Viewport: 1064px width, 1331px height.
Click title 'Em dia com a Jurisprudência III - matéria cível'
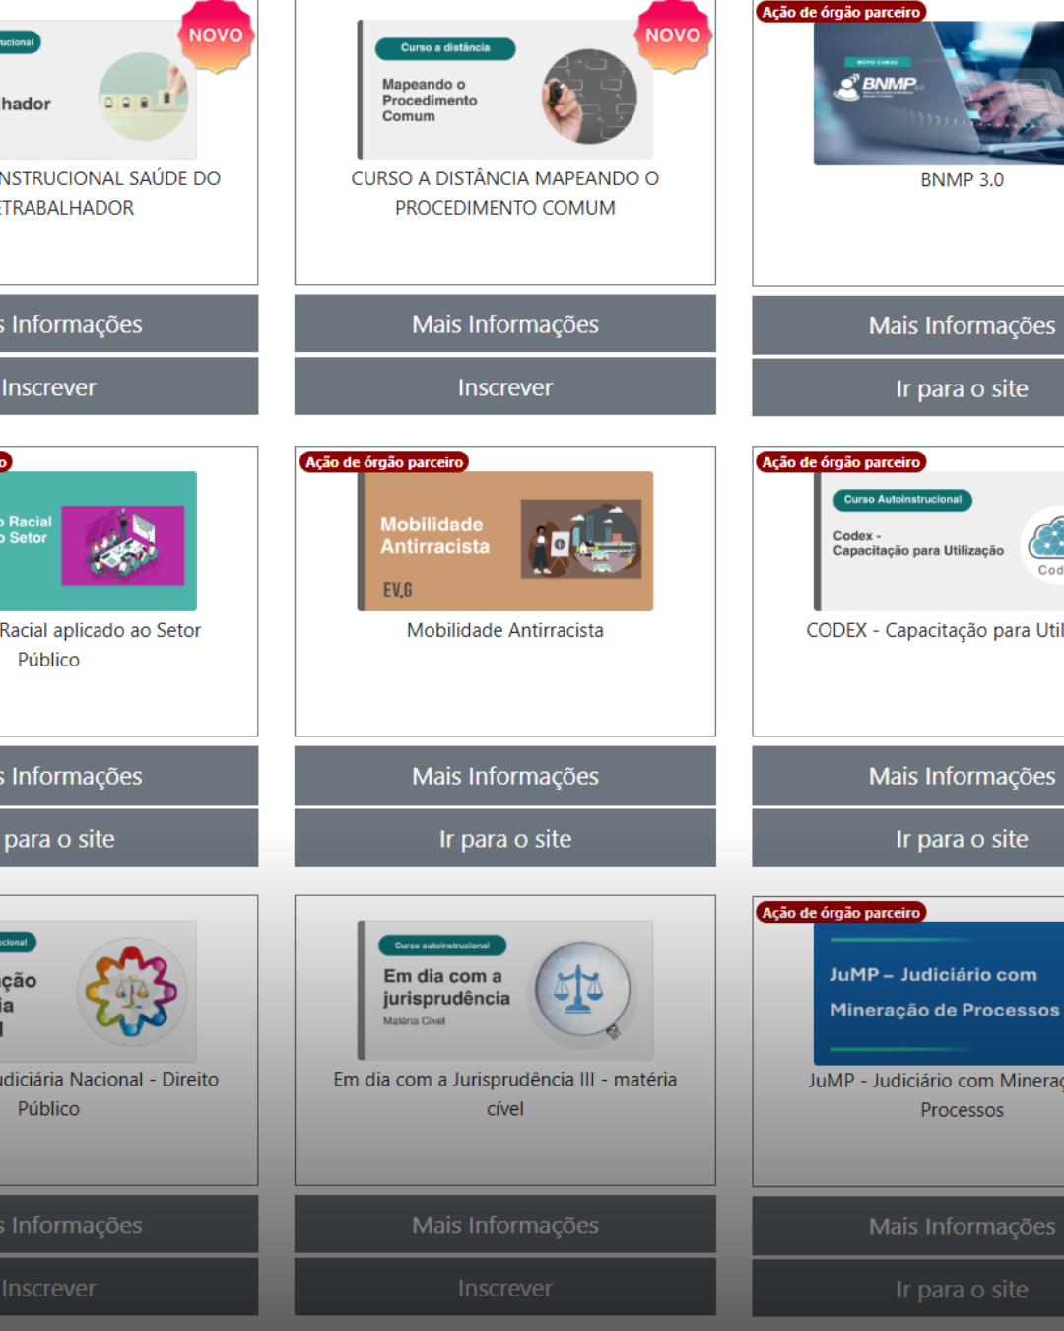505,1093
